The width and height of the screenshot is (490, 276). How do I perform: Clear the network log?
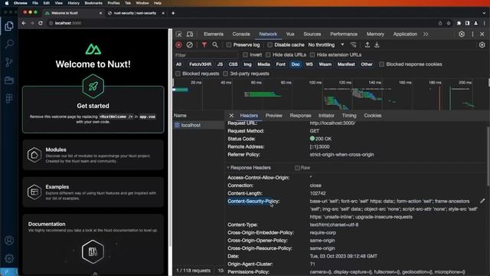point(189,45)
